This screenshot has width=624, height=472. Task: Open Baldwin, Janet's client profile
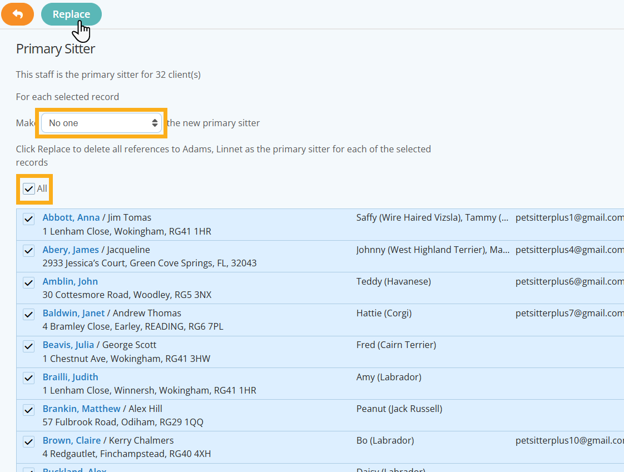(x=73, y=313)
